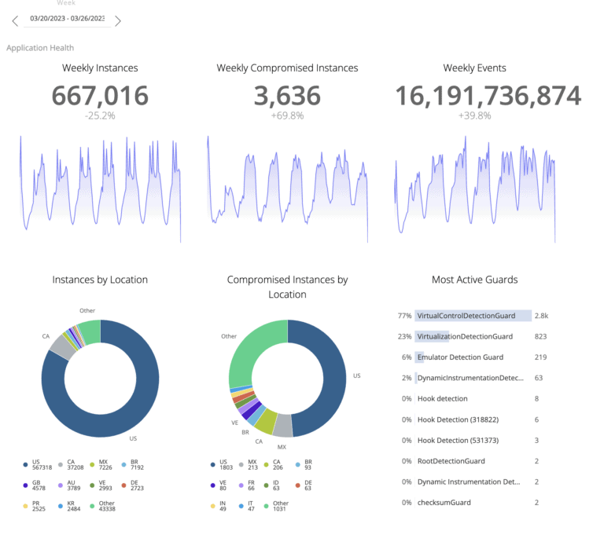The width and height of the screenshot is (604, 553).
Task: Toggle VE 80 legend entry
Action: (219, 485)
